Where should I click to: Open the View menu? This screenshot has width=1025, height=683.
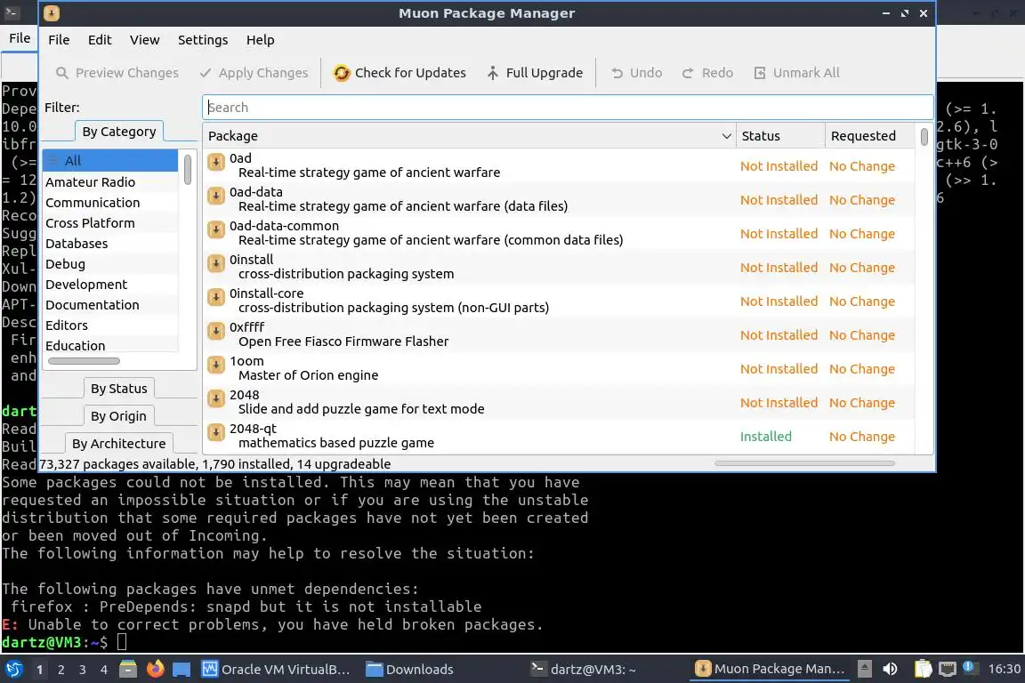[144, 40]
